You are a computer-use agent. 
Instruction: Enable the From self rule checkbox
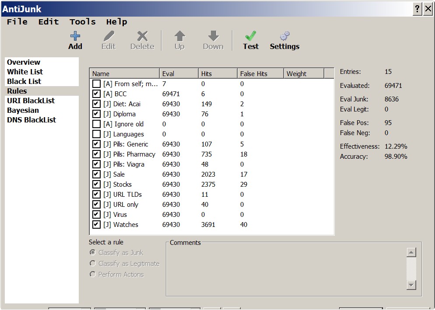[x=96, y=84]
